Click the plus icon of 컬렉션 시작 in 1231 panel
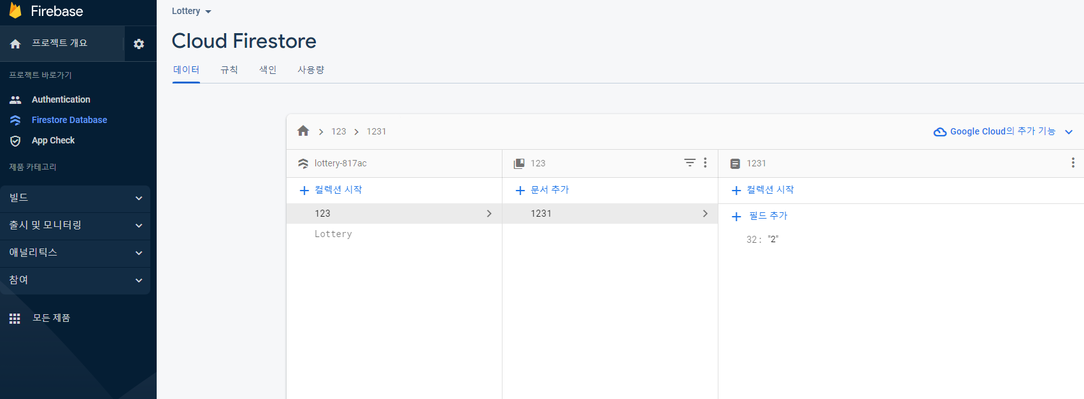 (x=736, y=190)
